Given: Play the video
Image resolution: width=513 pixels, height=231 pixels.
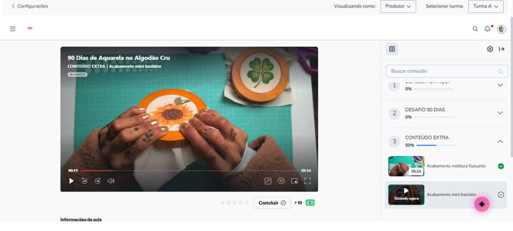Looking at the screenshot, I should click(x=71, y=181).
